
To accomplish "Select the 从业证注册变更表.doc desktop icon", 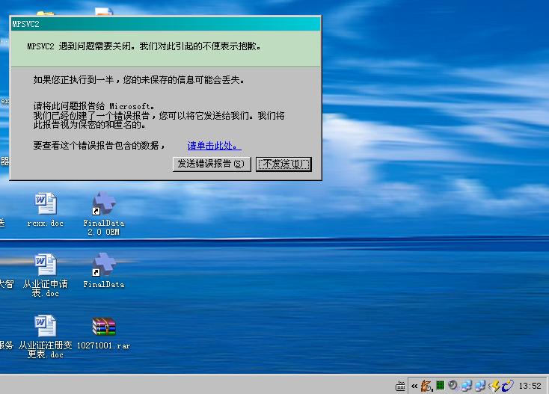I will pos(45,326).
